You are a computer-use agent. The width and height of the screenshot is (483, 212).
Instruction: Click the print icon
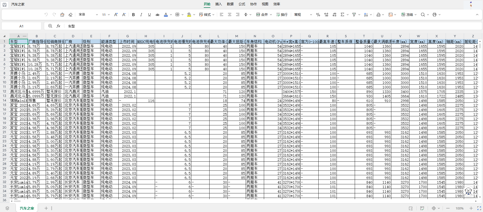coord(435,15)
